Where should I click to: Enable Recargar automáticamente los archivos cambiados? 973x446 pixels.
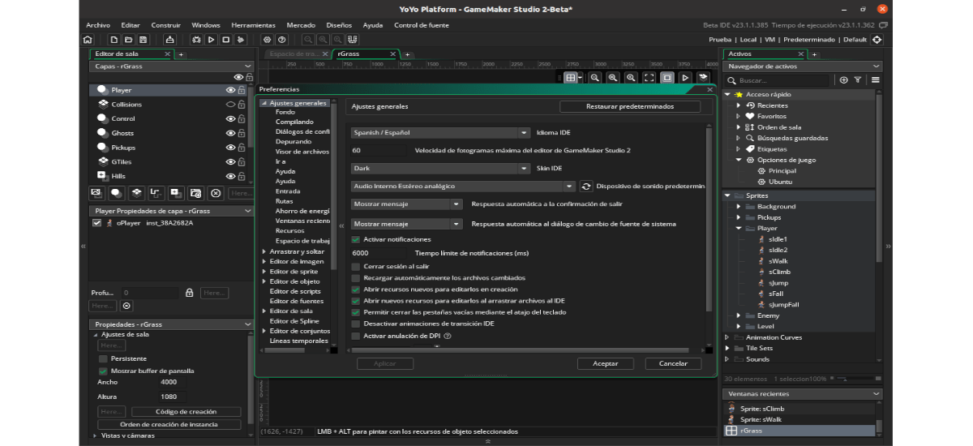(356, 277)
